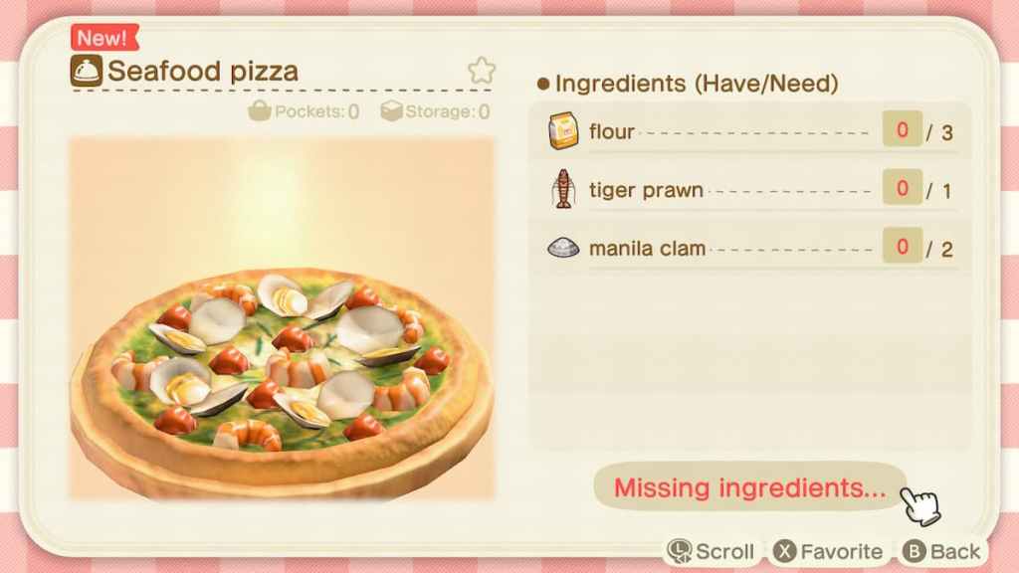Click the Storage box icon
Viewport: 1019px width, 573px height.
391,111
